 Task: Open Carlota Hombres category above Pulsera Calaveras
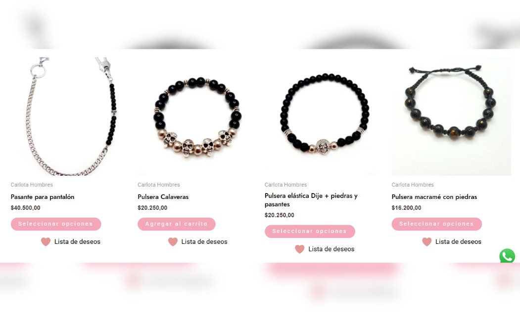pos(158,185)
